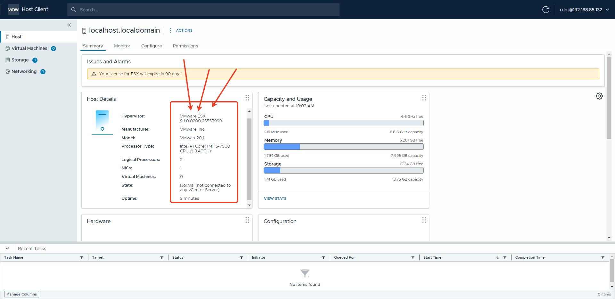615x299 pixels.
Task: Select Host in the navigator
Action: point(38,37)
